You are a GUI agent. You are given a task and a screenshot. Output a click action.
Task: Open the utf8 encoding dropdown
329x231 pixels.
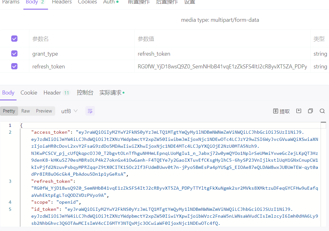click(70, 111)
